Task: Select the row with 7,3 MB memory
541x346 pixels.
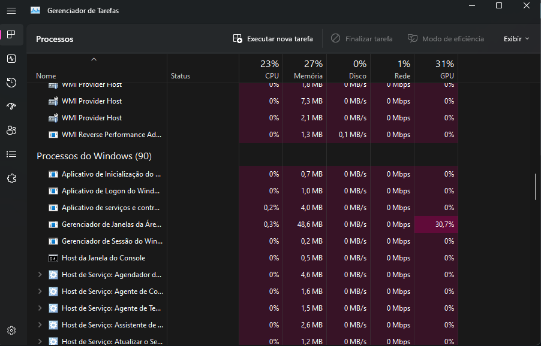Action: coord(242,101)
